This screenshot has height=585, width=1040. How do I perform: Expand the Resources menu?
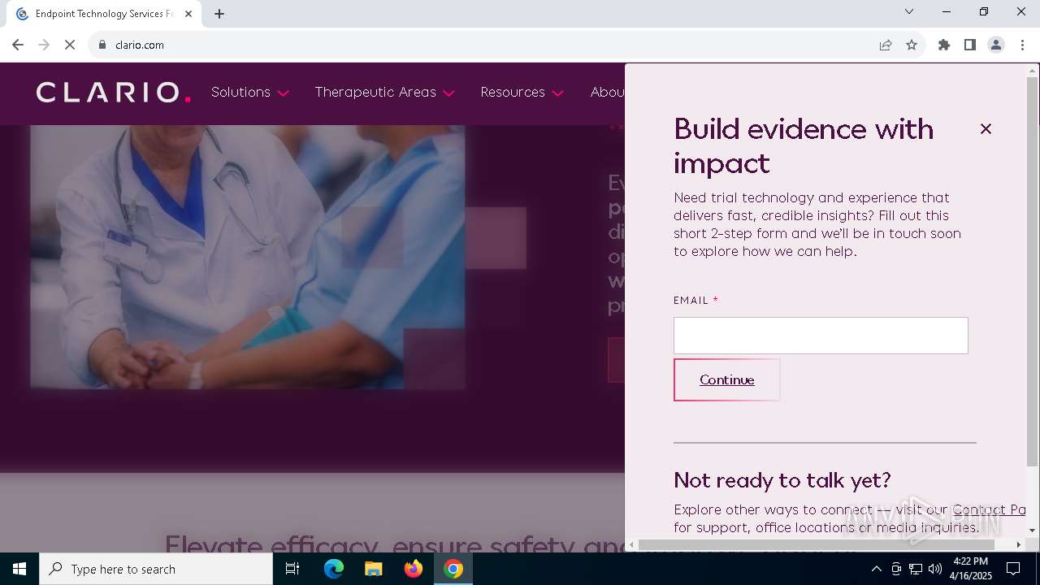pyautogui.click(x=522, y=93)
